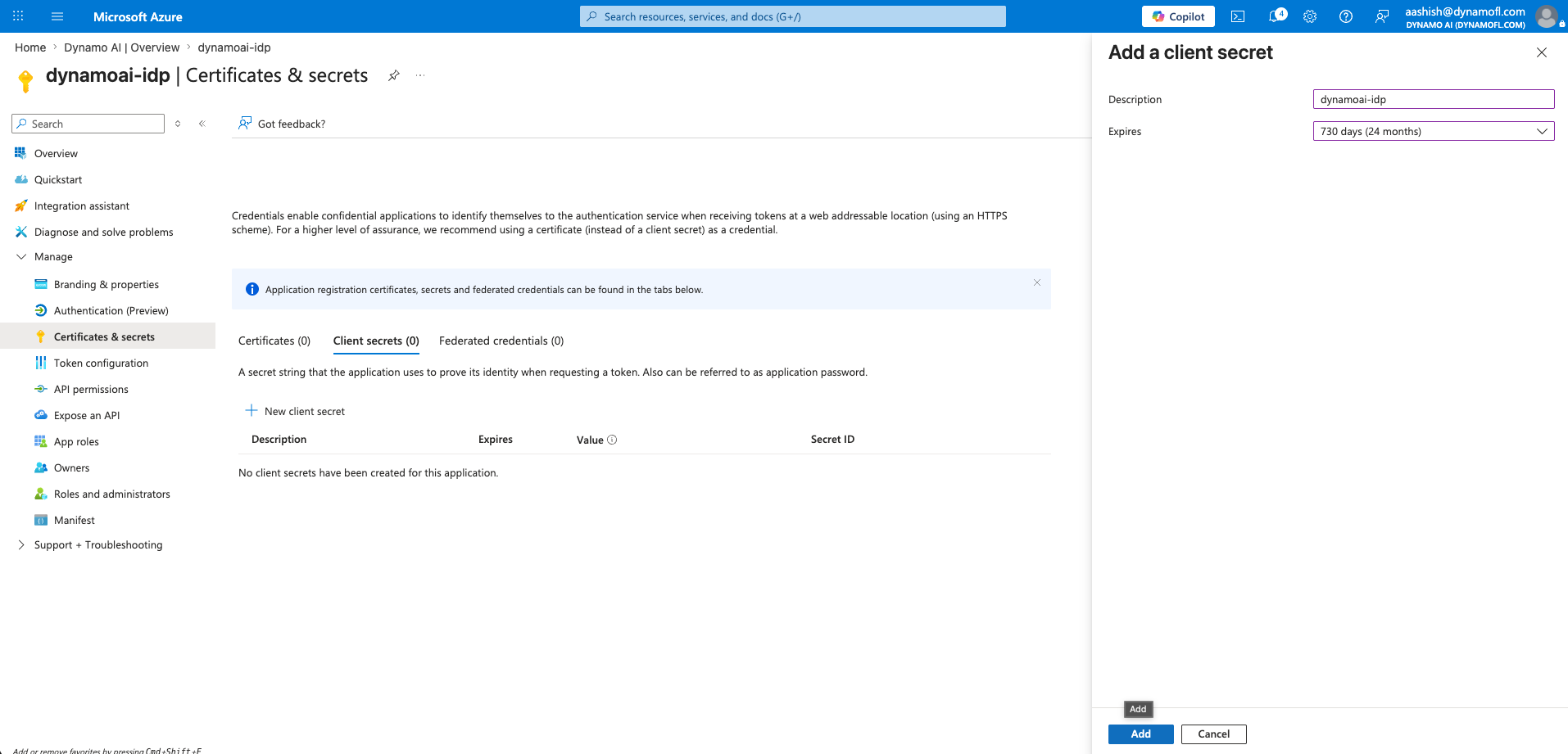Image resolution: width=1568 pixels, height=754 pixels.
Task: Click the App roles icon
Action: 40,441
